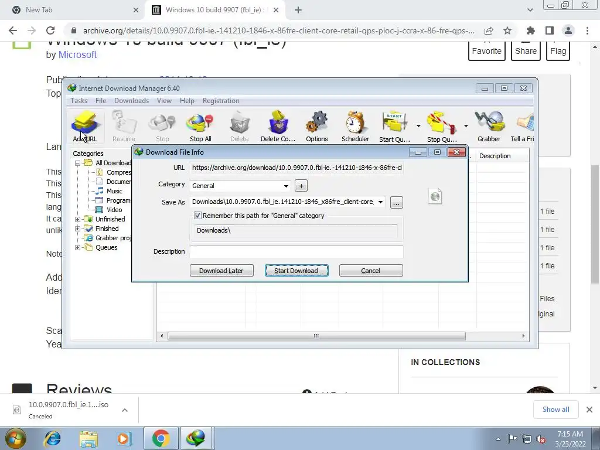600x450 pixels.
Task: Expand the Queues tree node
Action: tap(78, 248)
